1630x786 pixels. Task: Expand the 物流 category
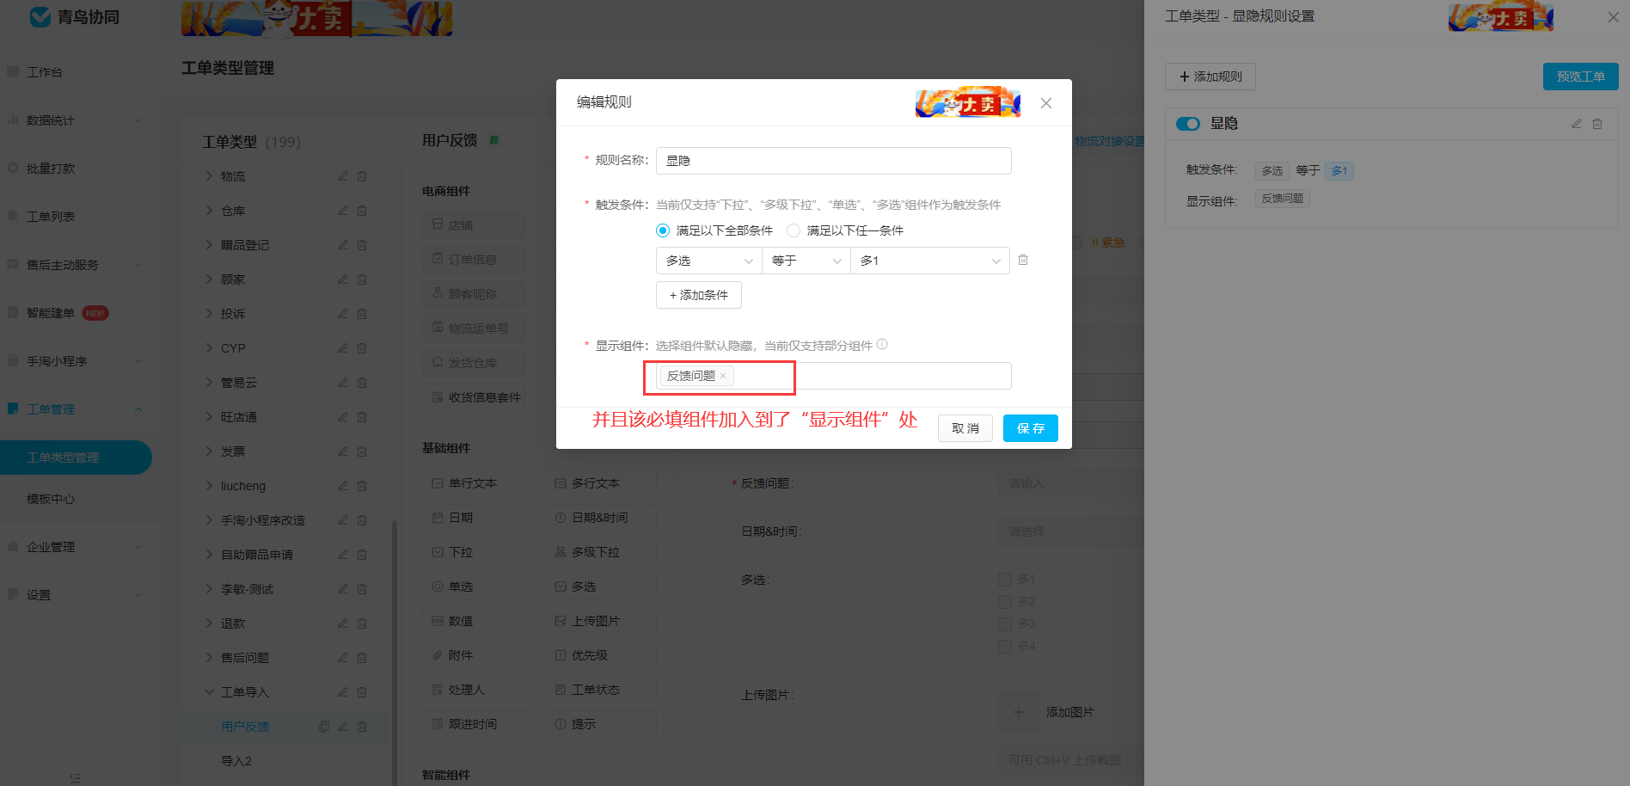(209, 176)
